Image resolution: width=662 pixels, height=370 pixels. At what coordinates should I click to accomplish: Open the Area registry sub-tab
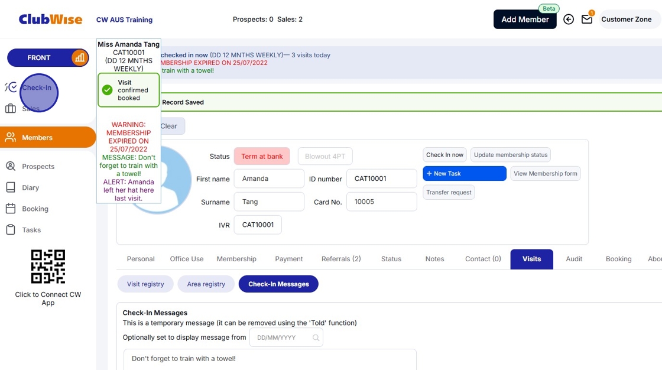(x=206, y=284)
